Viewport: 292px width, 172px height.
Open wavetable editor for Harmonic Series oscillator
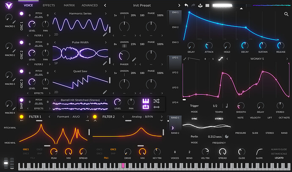(105, 35)
